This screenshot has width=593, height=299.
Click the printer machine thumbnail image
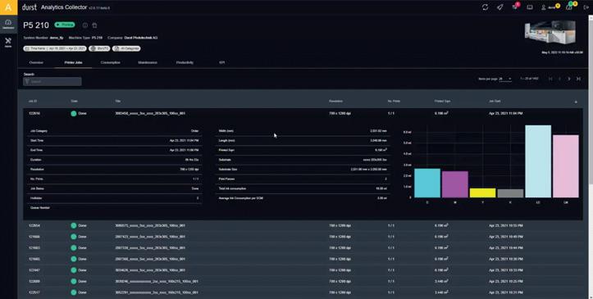[x=550, y=33]
